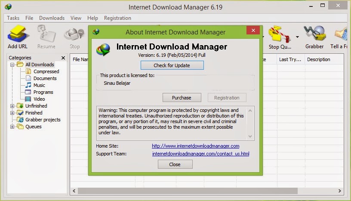The height and width of the screenshot is (201, 351).
Task: Maximize the main IDM window
Action: point(323,6)
